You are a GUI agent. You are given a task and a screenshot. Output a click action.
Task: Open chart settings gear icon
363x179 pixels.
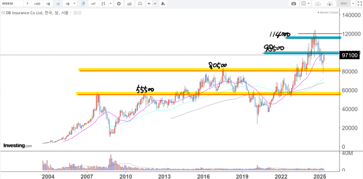(x=119, y=4)
